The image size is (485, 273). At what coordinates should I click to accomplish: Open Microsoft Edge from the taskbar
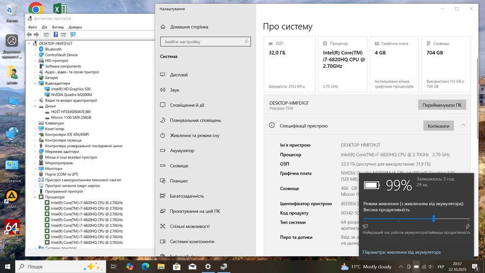(x=145, y=266)
